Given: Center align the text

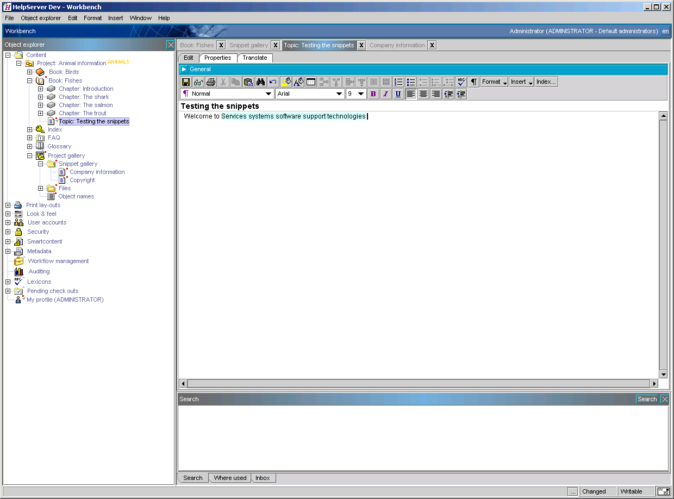Looking at the screenshot, I should (x=423, y=94).
